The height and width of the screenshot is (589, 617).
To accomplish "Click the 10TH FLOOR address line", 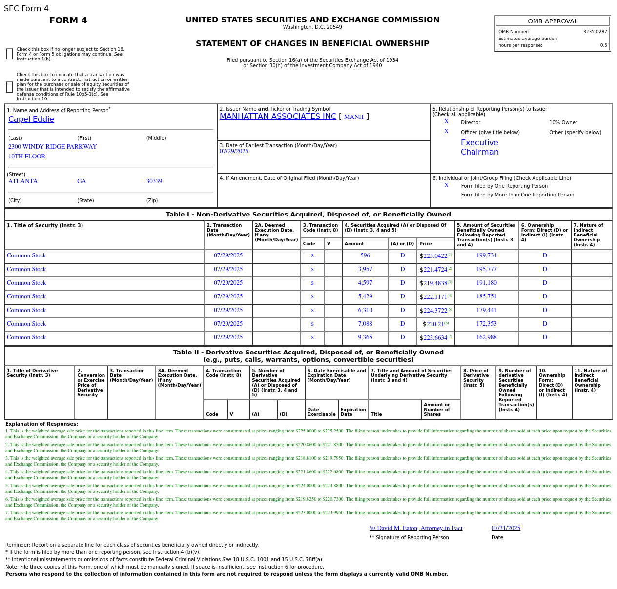I will click(27, 157).
